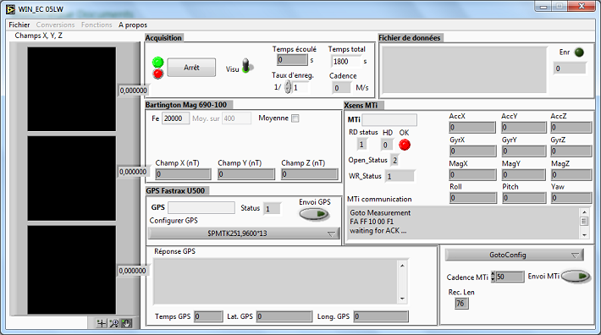Click the Temps total field showing 1800
601x335 pixels.
point(346,62)
